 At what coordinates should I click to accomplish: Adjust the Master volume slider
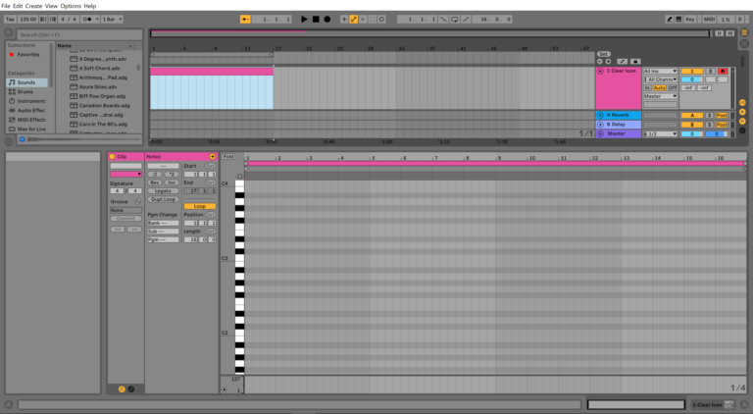pos(692,134)
